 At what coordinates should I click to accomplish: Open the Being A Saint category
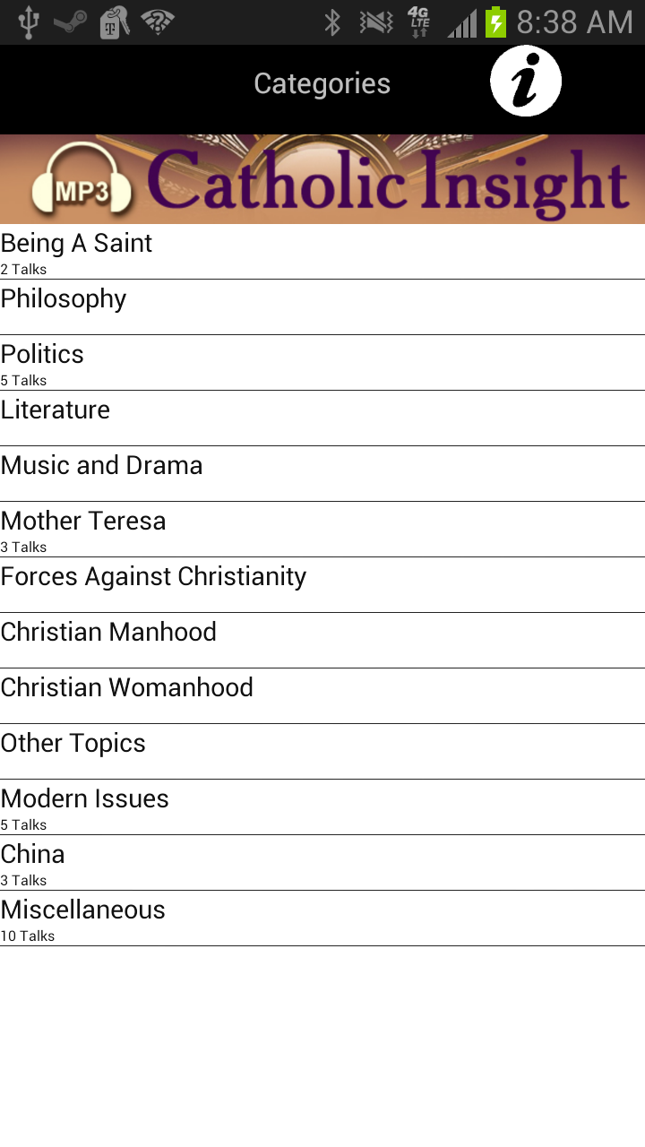322,252
